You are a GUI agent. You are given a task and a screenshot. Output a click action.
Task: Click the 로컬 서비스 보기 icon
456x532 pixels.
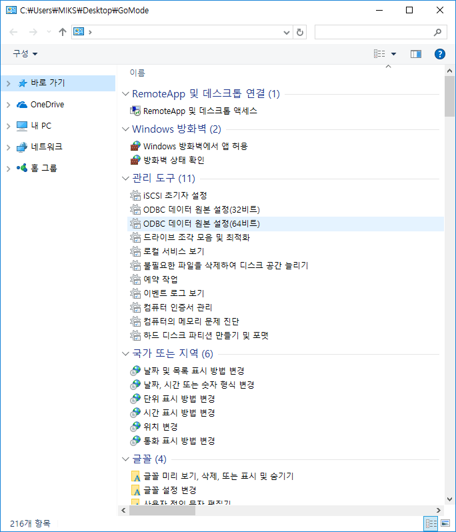[x=135, y=251]
